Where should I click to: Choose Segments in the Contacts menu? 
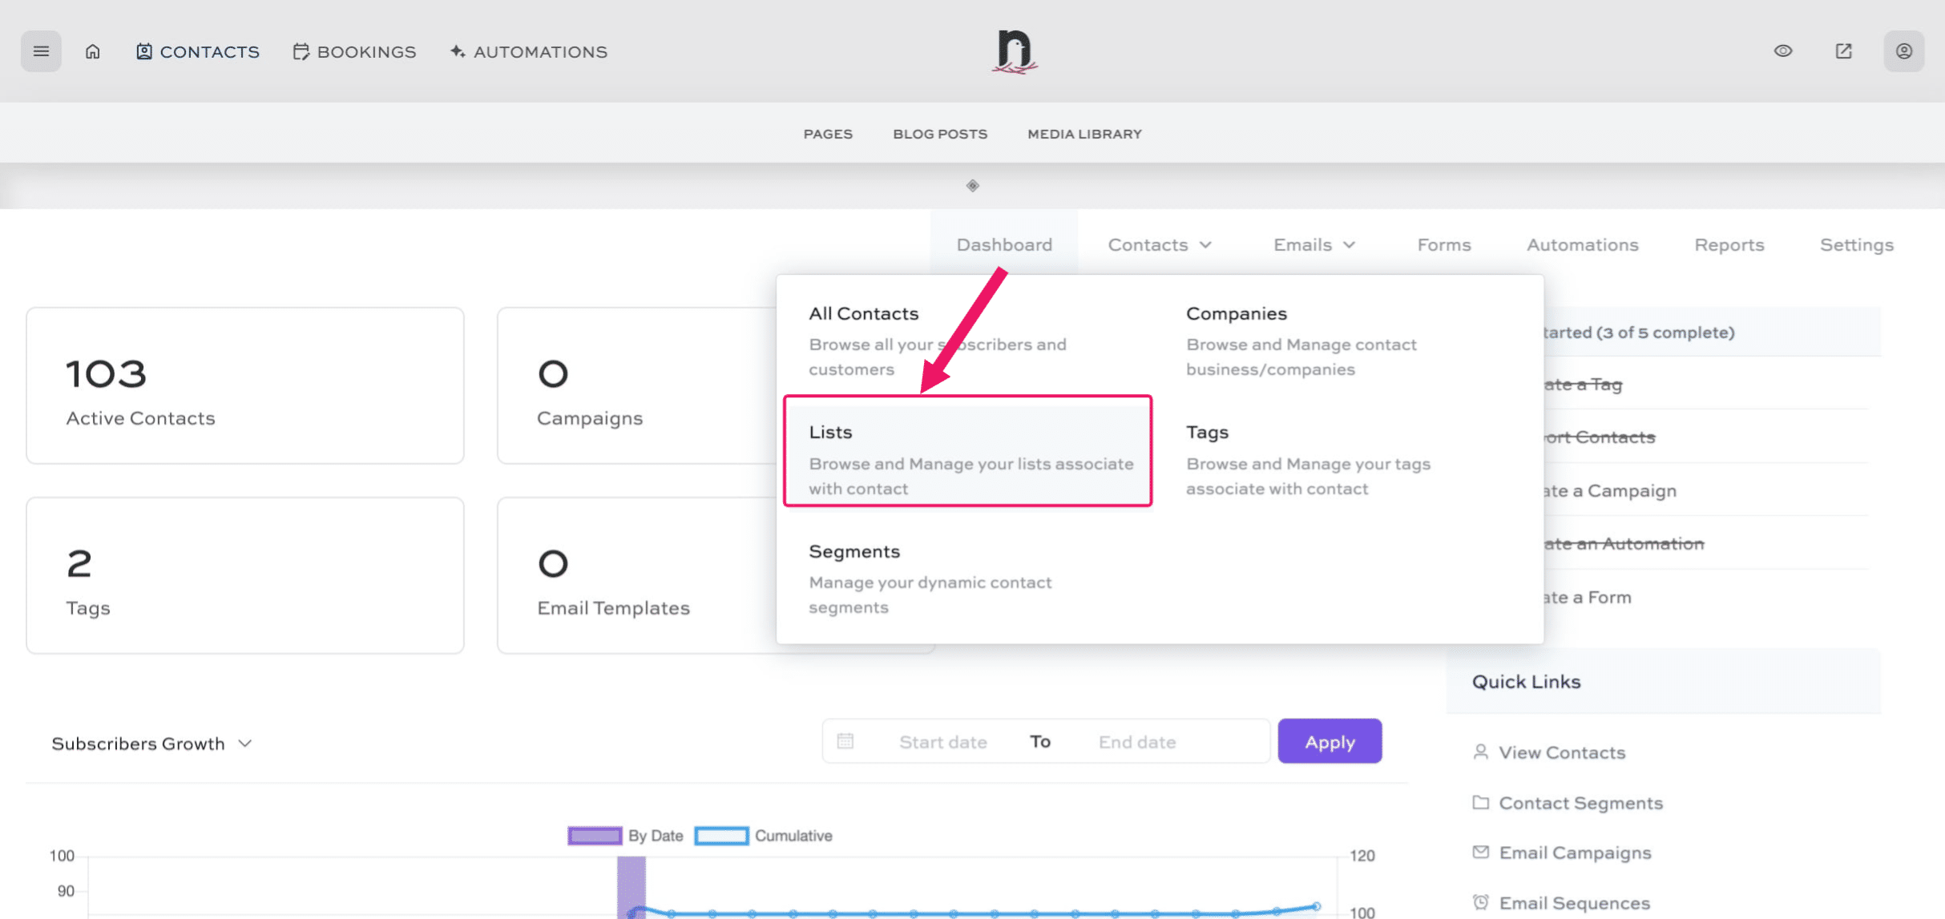click(x=854, y=551)
